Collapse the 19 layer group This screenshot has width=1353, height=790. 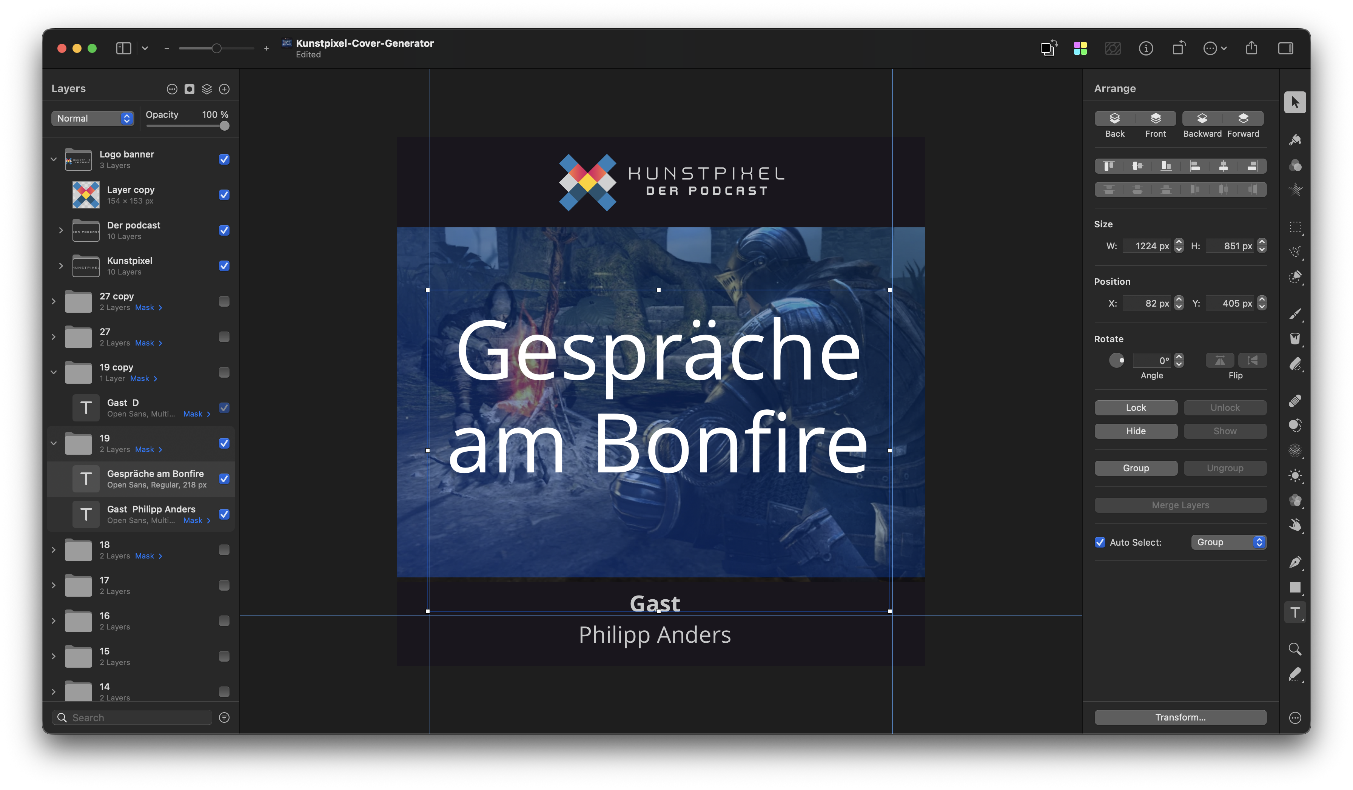54,443
